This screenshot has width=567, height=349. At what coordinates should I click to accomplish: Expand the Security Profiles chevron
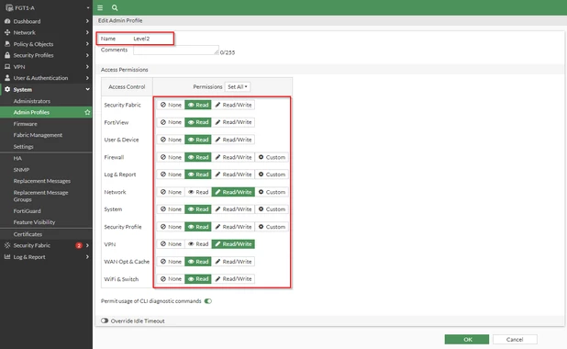click(x=87, y=55)
